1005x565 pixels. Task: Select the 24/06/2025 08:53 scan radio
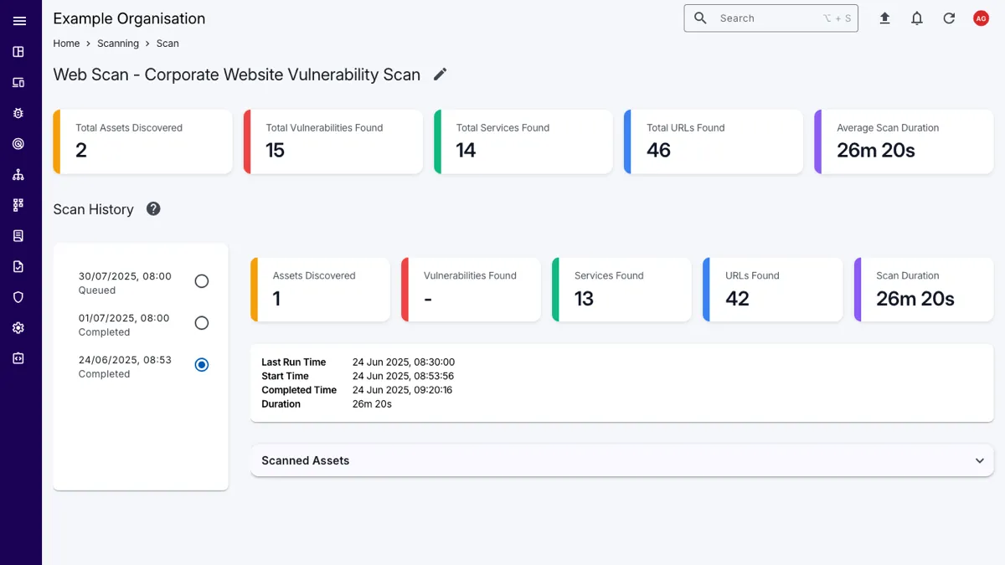(x=201, y=365)
